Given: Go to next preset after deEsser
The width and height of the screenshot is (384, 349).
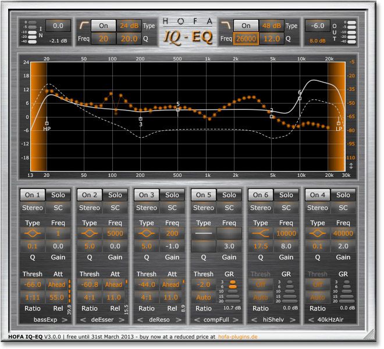Looking at the screenshot, I should coord(122,319).
